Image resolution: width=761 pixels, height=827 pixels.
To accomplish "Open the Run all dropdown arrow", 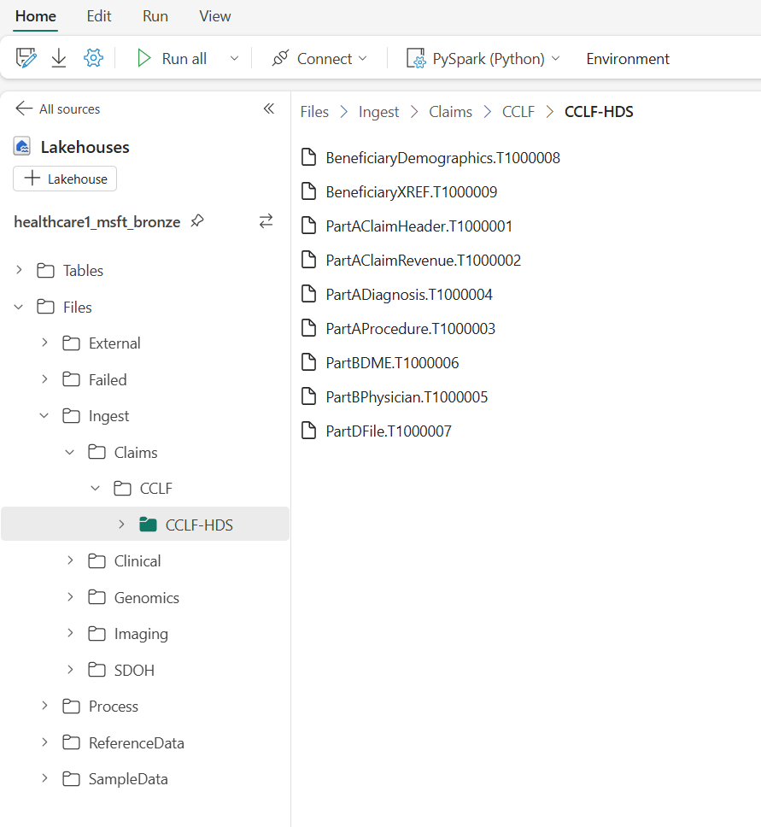I will click(x=234, y=59).
